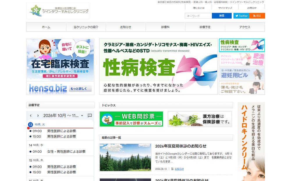Select ホーム in main navigation
This screenshot has height=181, width=291.
click(x=46, y=27)
